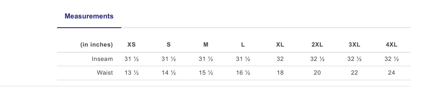429x106 pixels.
Task: Click the L waist value 16 ½
Action: click(243, 73)
